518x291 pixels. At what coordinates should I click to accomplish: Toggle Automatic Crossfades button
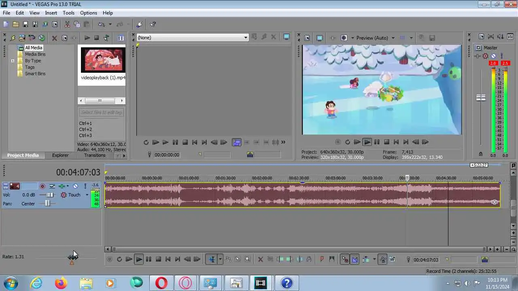(x=355, y=259)
